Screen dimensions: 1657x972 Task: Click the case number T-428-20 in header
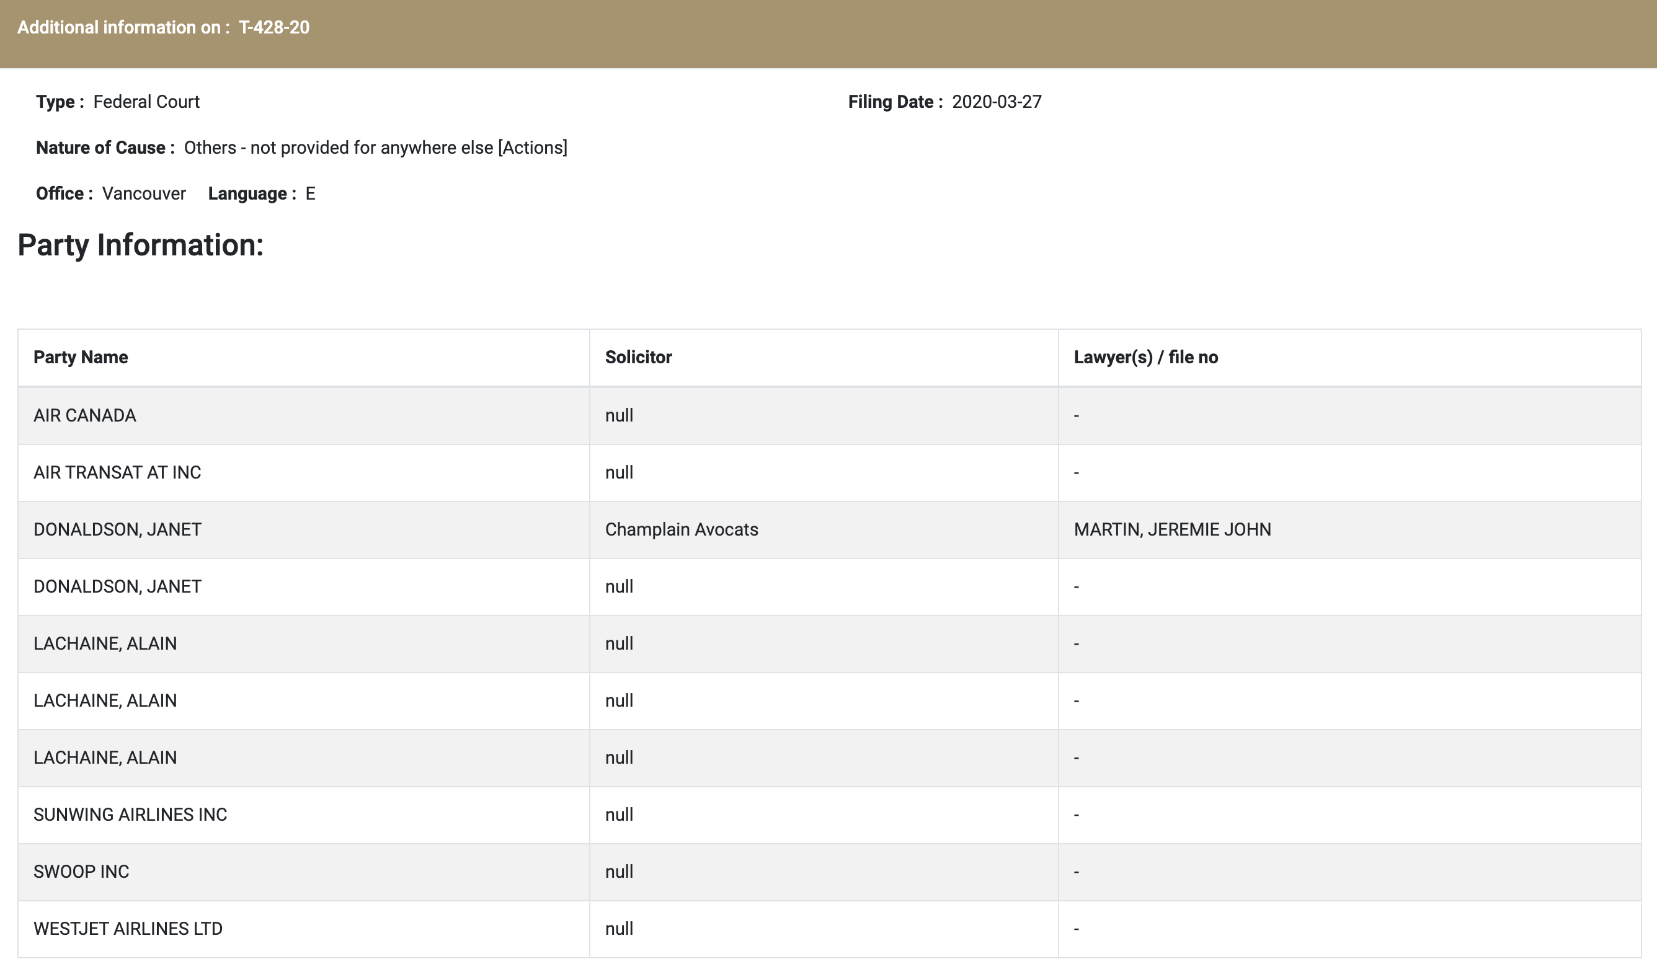(x=273, y=28)
